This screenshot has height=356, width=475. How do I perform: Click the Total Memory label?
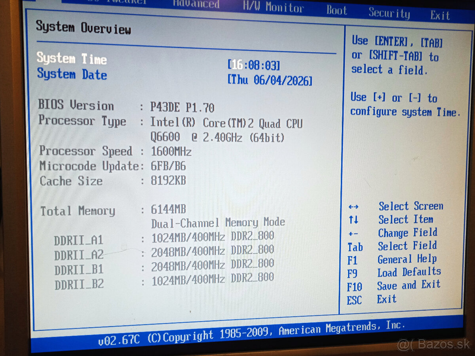tap(78, 211)
